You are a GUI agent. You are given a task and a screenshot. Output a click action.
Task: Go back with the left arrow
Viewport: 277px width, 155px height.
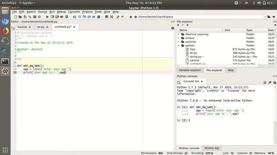[131, 17]
